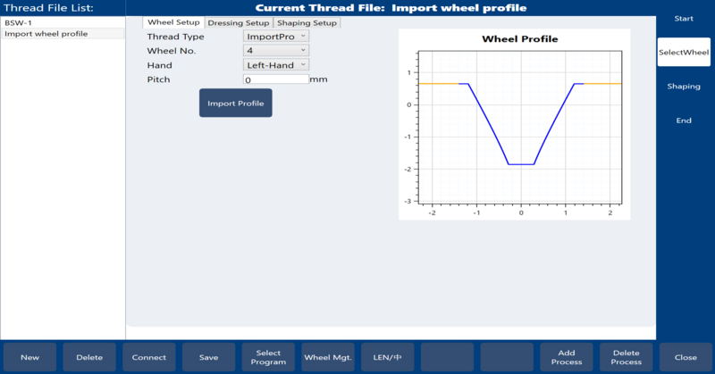Select the Wheel Setup tab
715x374 pixels.
click(x=173, y=22)
